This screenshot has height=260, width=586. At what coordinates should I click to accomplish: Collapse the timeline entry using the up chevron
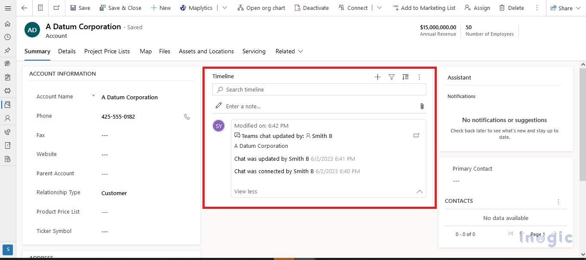pos(420,192)
